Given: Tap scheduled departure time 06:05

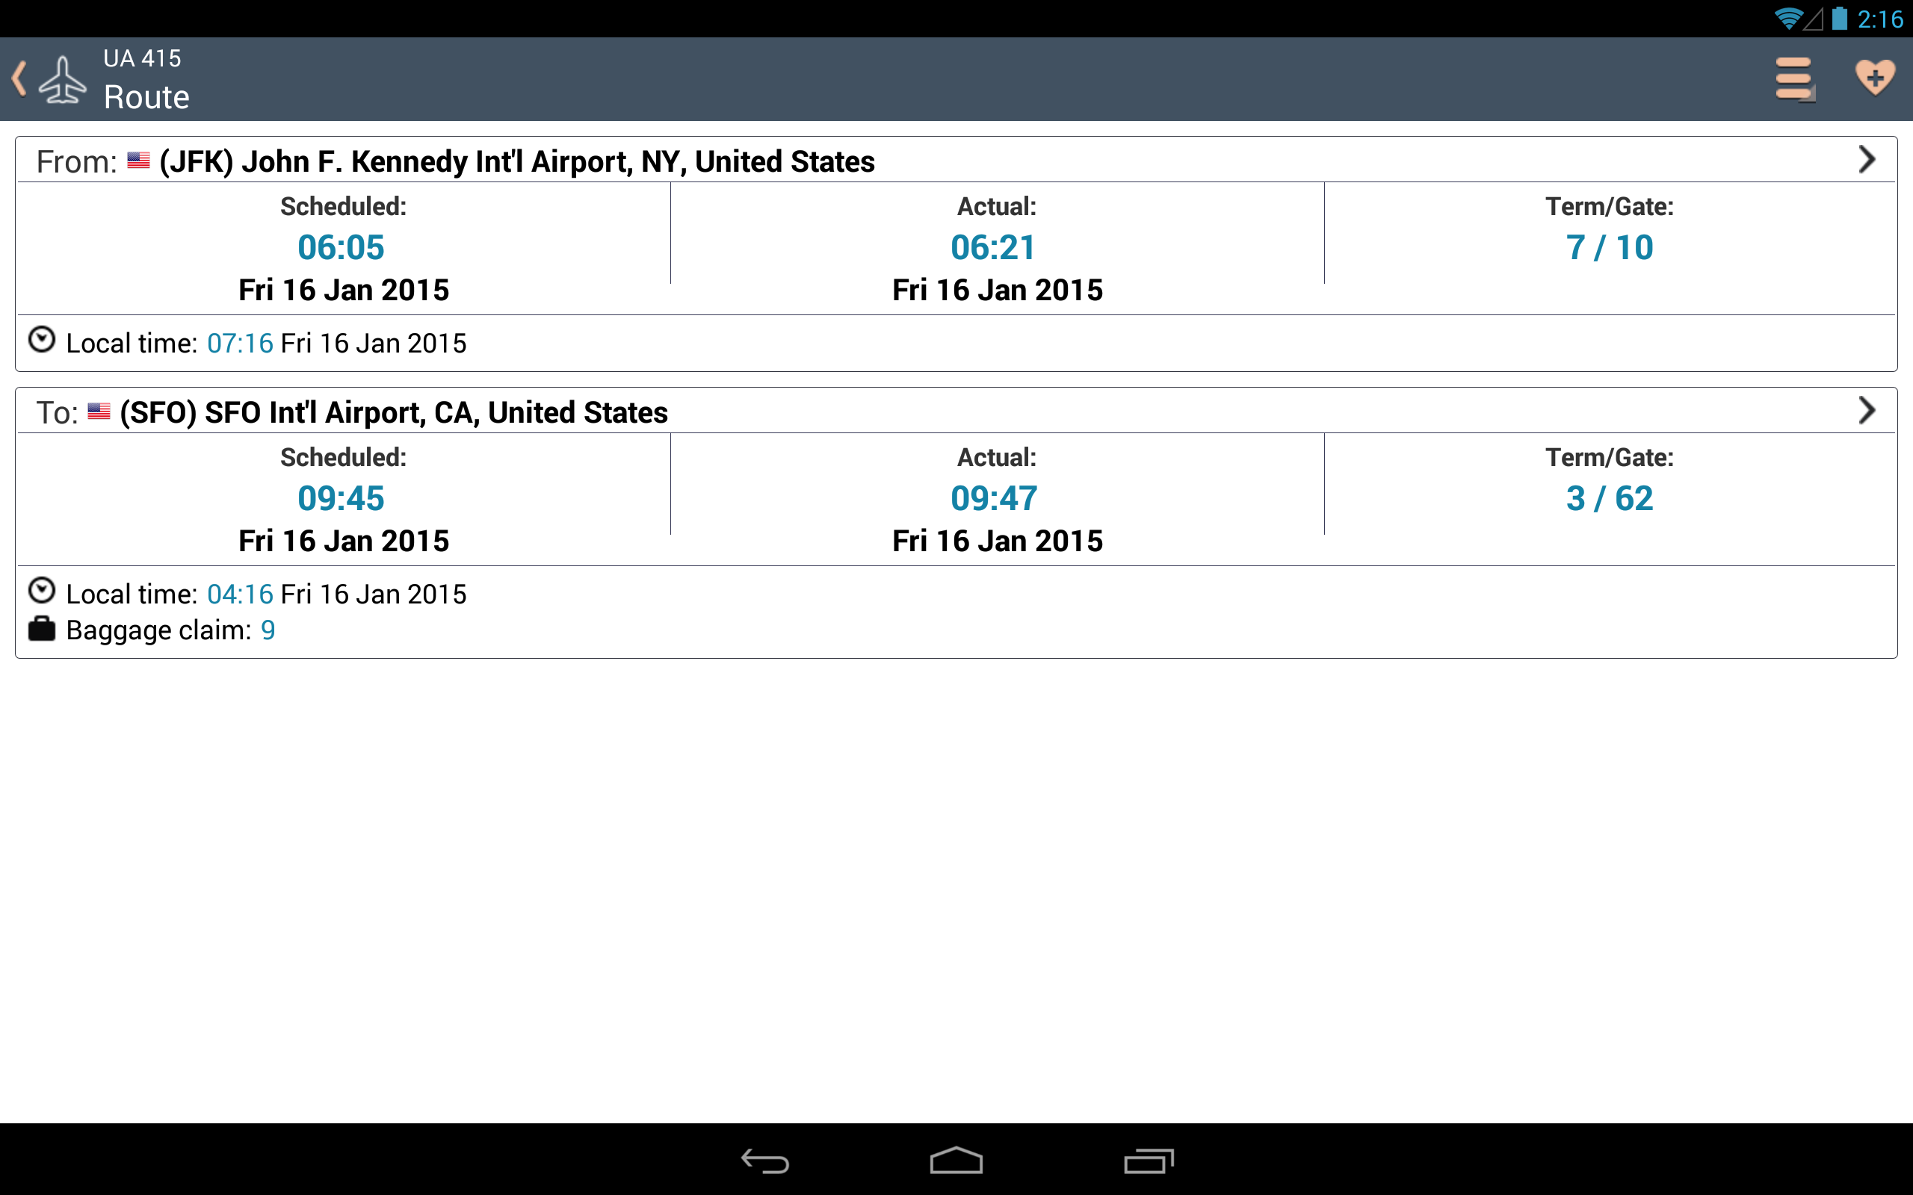Looking at the screenshot, I should 341,247.
